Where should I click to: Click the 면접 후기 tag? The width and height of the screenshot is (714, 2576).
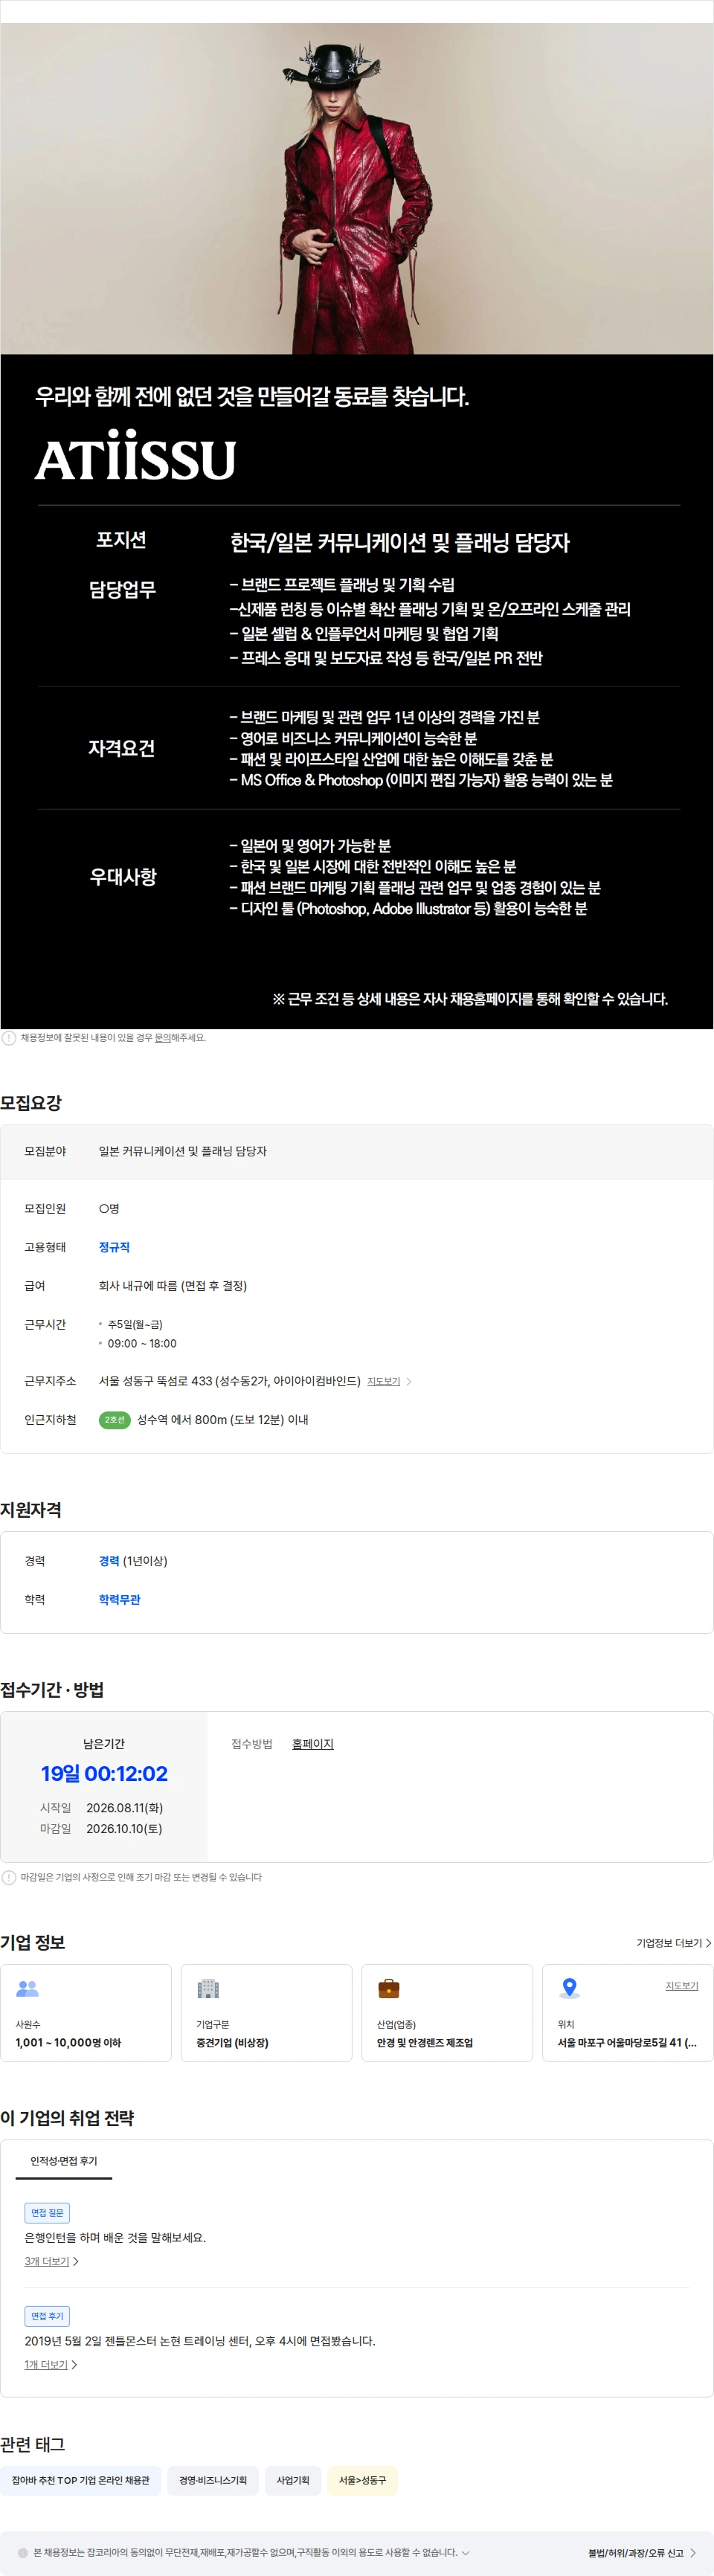click(47, 2316)
